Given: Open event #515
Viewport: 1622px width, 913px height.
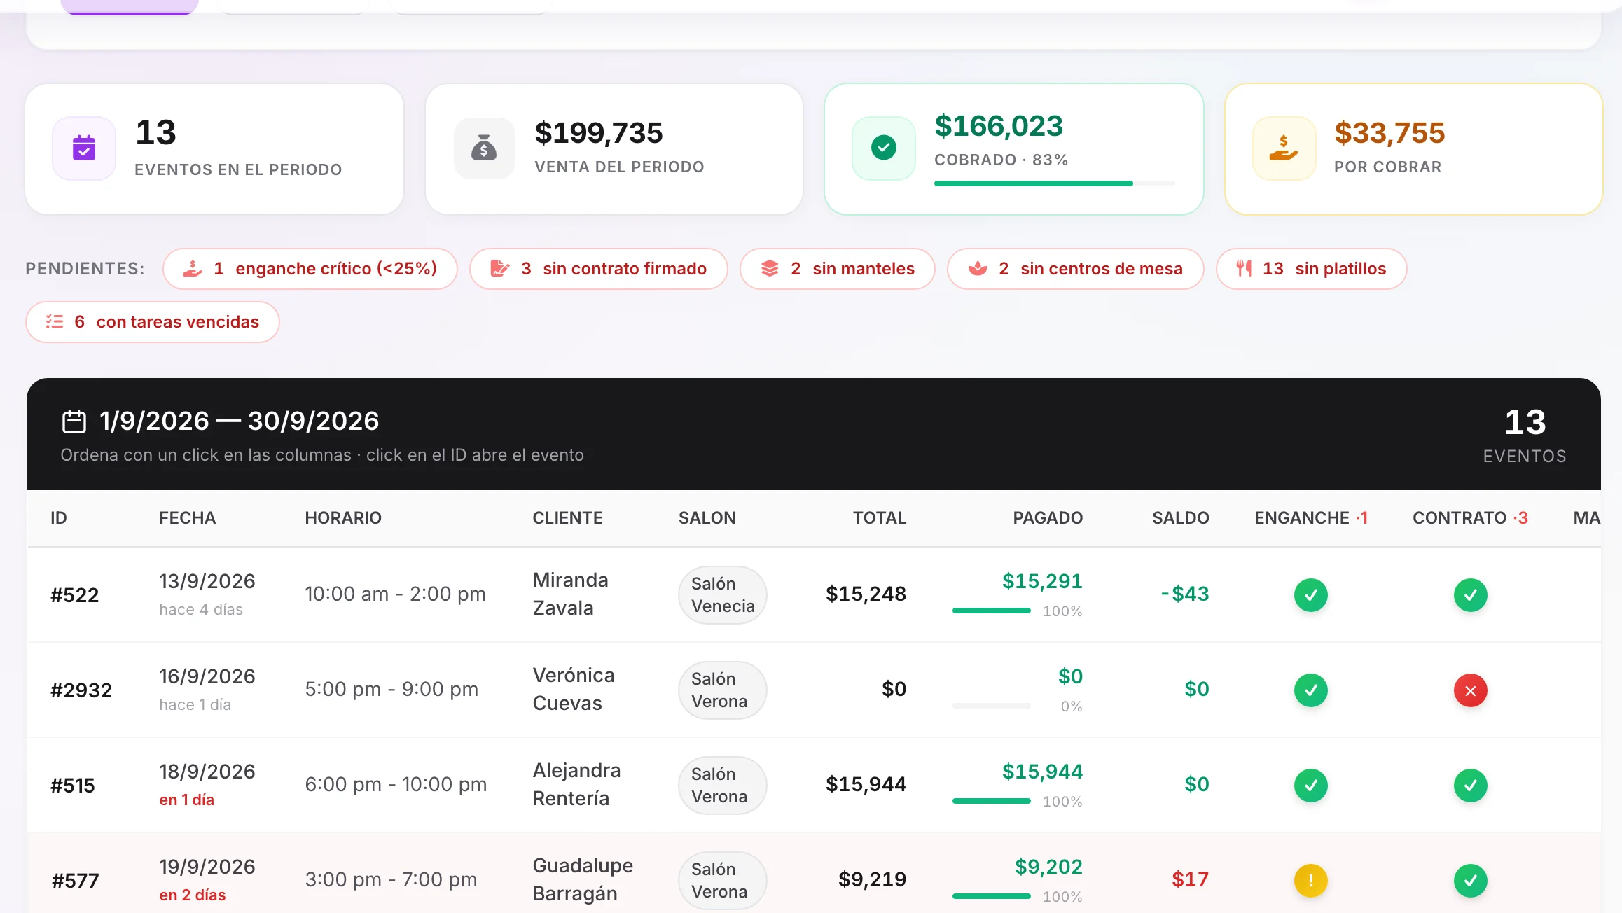Looking at the screenshot, I should tap(73, 786).
